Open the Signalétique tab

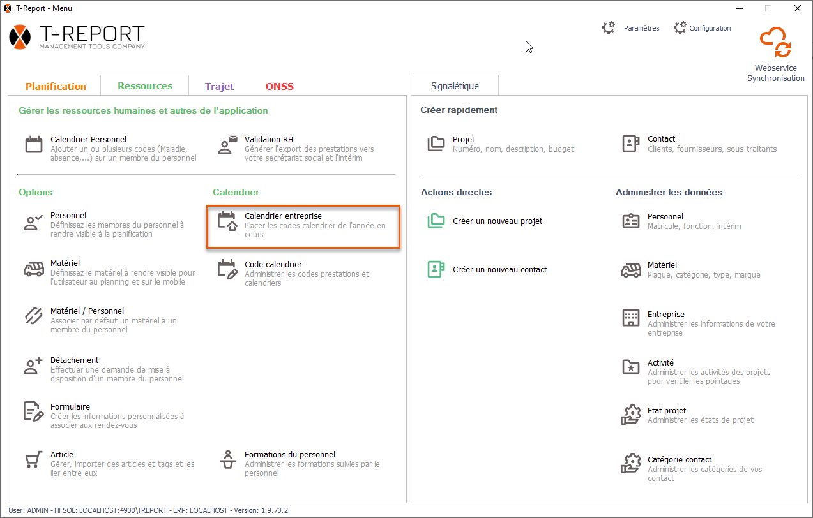455,85
